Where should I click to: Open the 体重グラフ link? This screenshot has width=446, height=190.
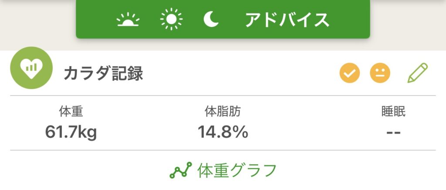coord(237,170)
